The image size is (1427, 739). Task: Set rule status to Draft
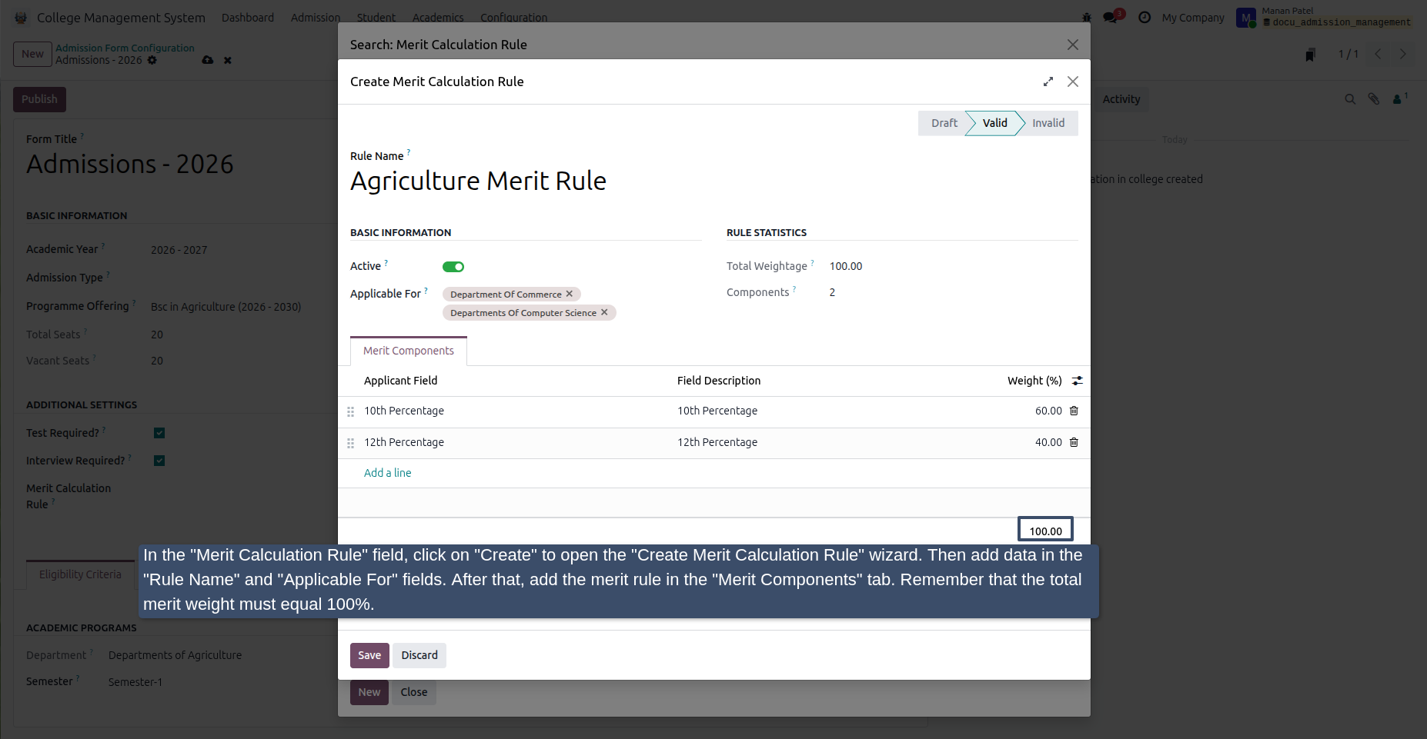pyautogui.click(x=944, y=123)
